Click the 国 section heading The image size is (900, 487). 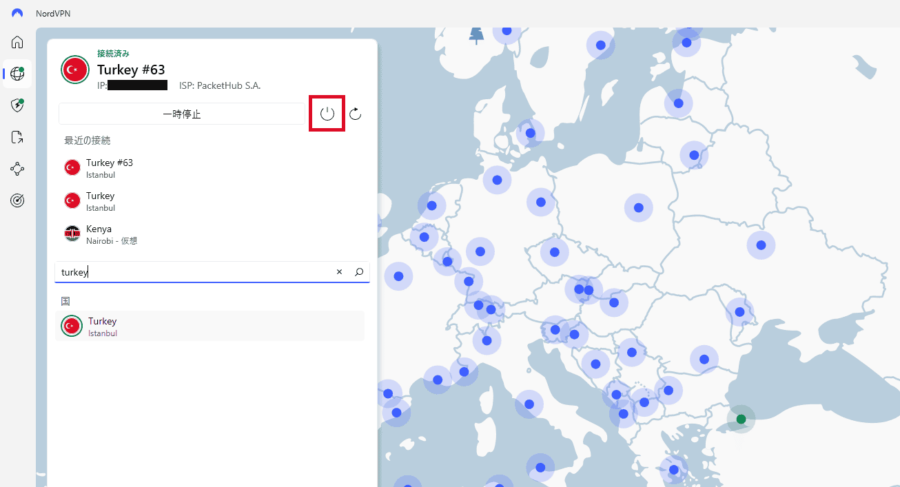(x=65, y=301)
